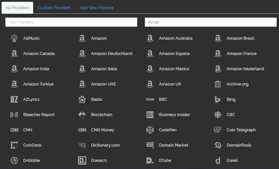The width and height of the screenshot is (279, 169).
Task: Click the Amazon logo icon next to Amazon
Action: point(82,38)
